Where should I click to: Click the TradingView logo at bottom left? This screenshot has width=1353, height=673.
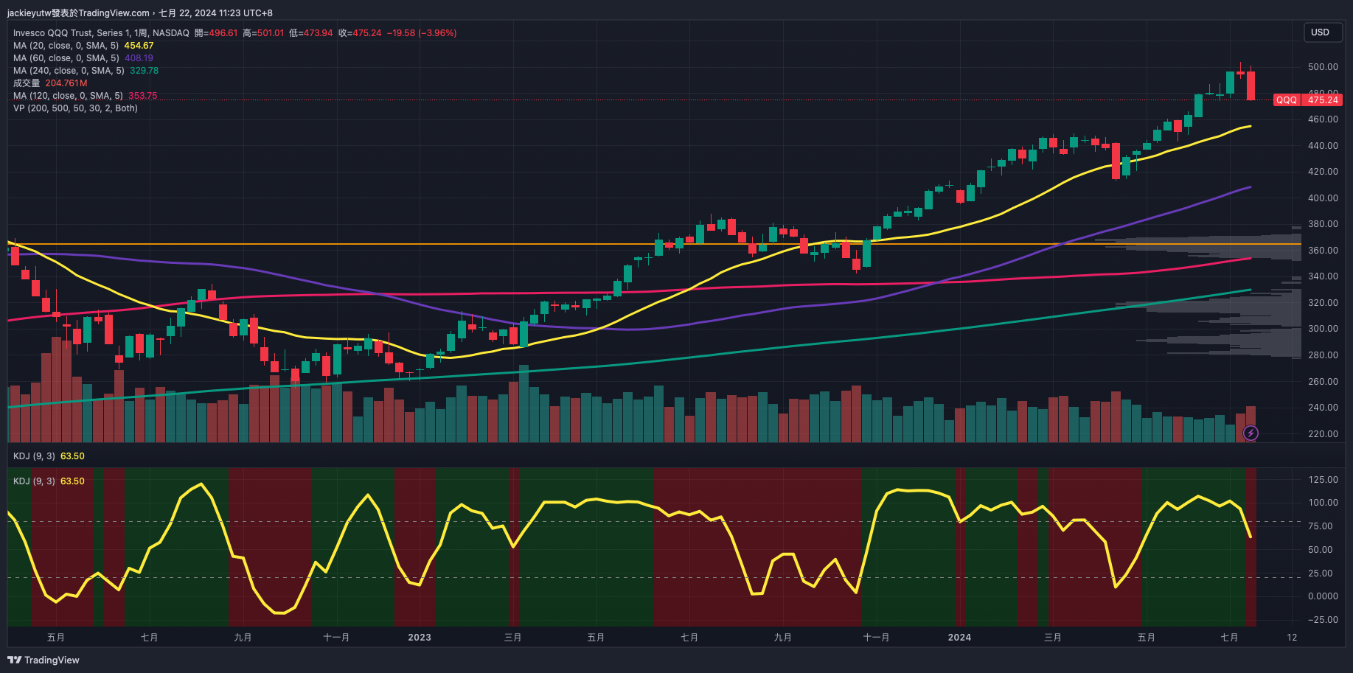coord(44,660)
